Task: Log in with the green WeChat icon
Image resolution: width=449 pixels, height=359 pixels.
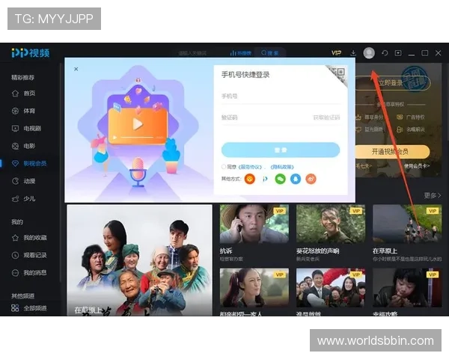Action: click(x=281, y=179)
